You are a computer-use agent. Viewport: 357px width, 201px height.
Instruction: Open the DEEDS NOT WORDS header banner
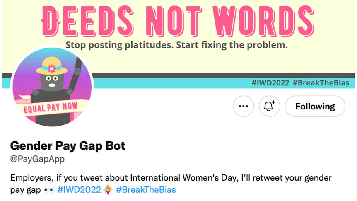[178, 44]
